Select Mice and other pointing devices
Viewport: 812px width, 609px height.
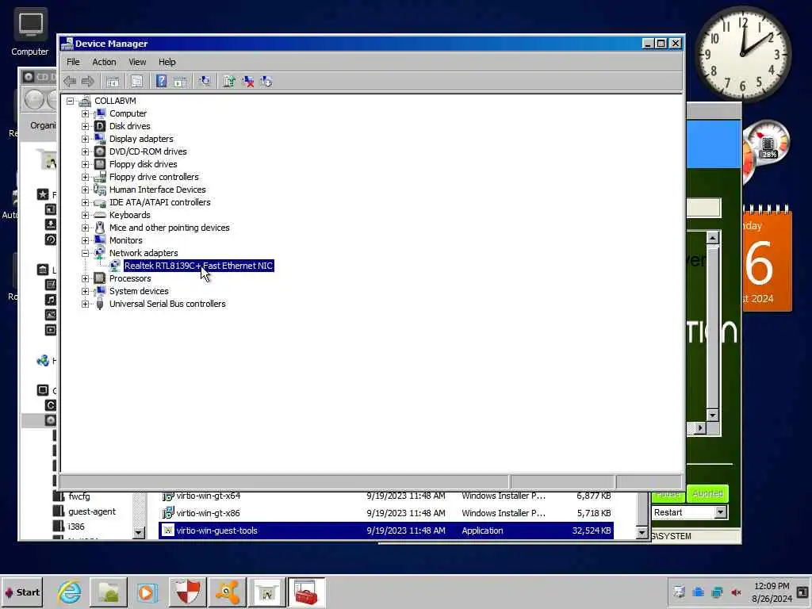(170, 228)
